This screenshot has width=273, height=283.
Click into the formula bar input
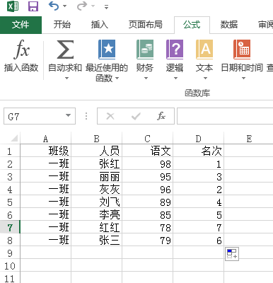click(x=225, y=116)
